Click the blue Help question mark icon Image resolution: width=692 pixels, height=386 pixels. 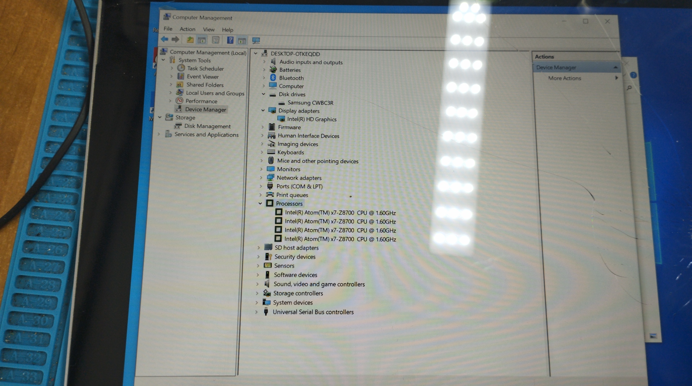click(230, 40)
